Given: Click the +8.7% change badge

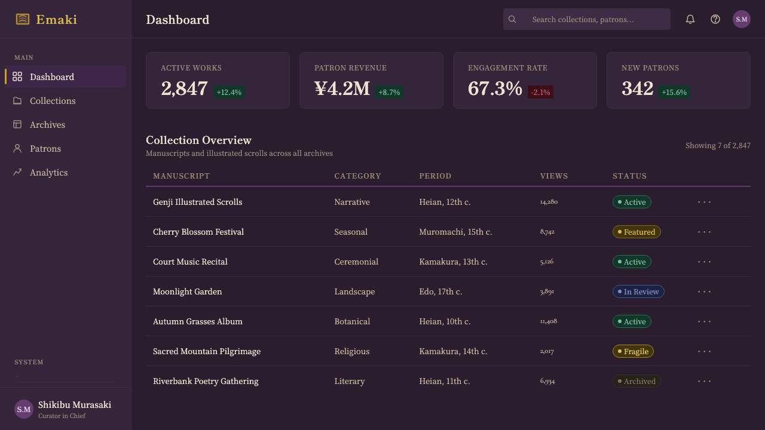Looking at the screenshot, I should [389, 92].
